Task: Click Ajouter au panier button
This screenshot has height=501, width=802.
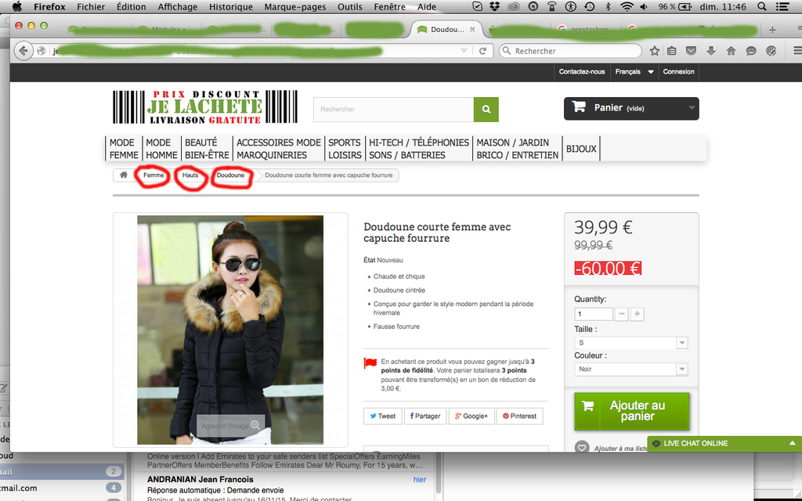Action: pyautogui.click(x=632, y=411)
